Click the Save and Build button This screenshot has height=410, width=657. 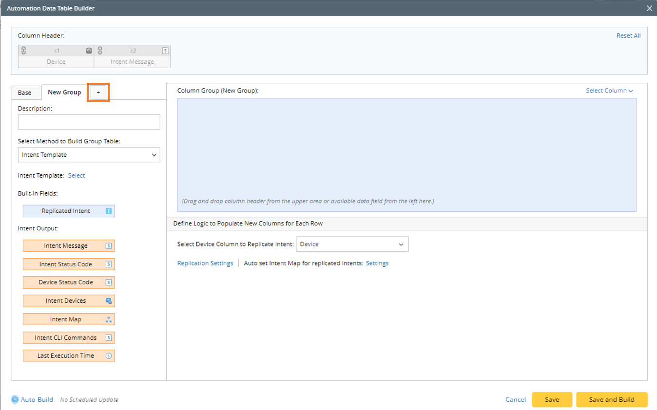[612, 400]
